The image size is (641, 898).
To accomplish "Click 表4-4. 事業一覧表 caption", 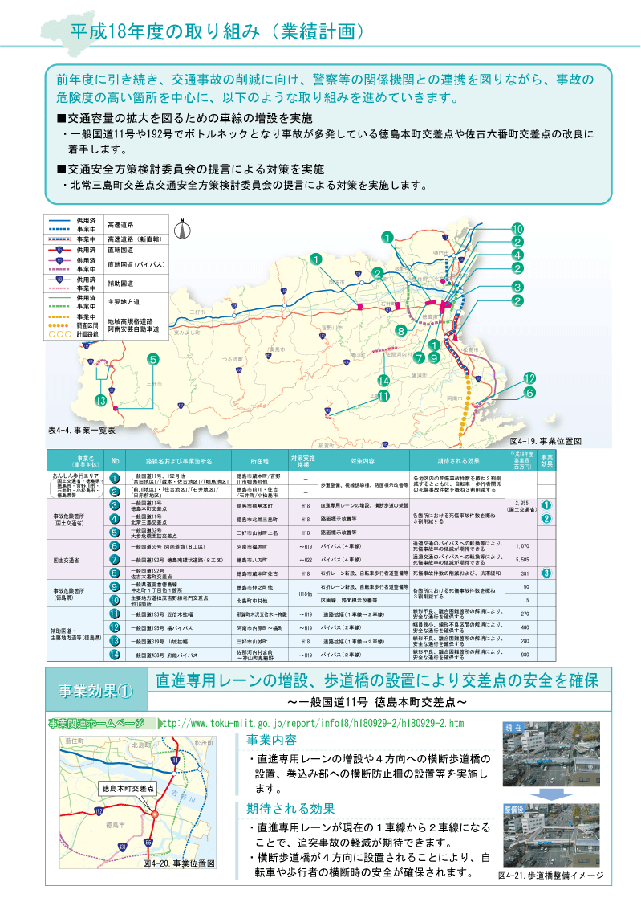I will click(83, 431).
